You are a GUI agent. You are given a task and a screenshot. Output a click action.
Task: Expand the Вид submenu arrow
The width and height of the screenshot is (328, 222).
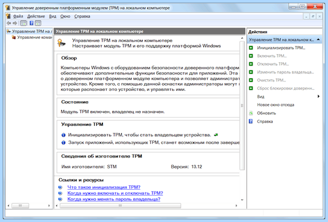318,96
